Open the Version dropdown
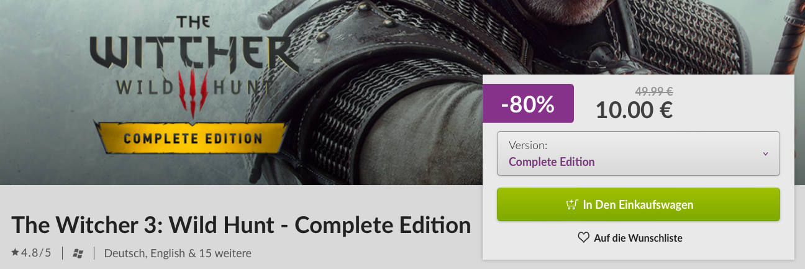This screenshot has height=269, width=805. (x=638, y=153)
